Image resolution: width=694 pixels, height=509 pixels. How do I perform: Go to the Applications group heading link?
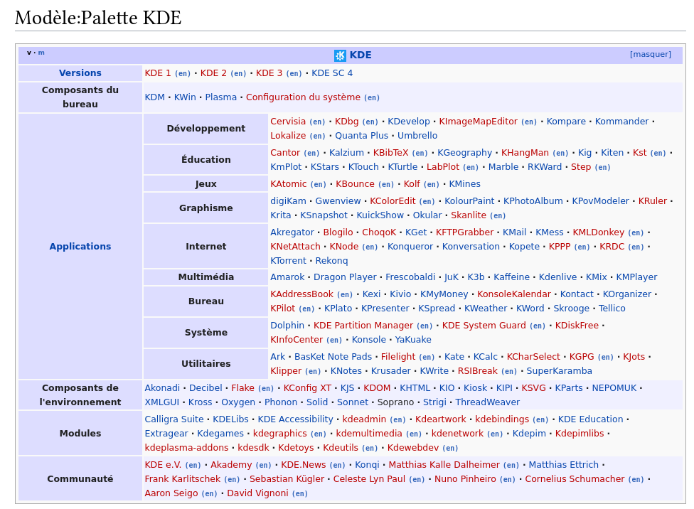tap(80, 247)
